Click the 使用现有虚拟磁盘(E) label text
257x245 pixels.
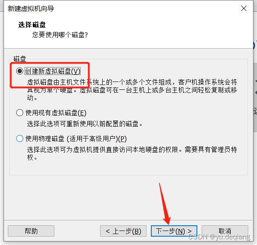click(56, 113)
